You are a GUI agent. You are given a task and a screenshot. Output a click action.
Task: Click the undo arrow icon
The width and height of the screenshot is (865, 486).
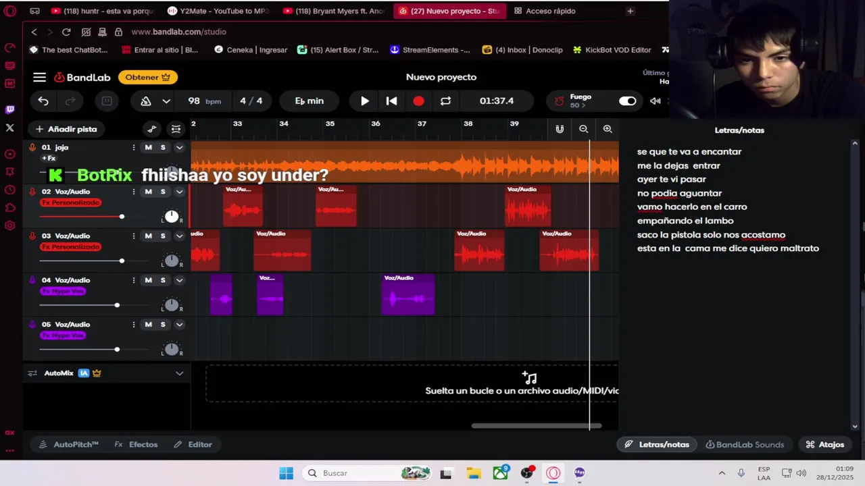click(43, 101)
